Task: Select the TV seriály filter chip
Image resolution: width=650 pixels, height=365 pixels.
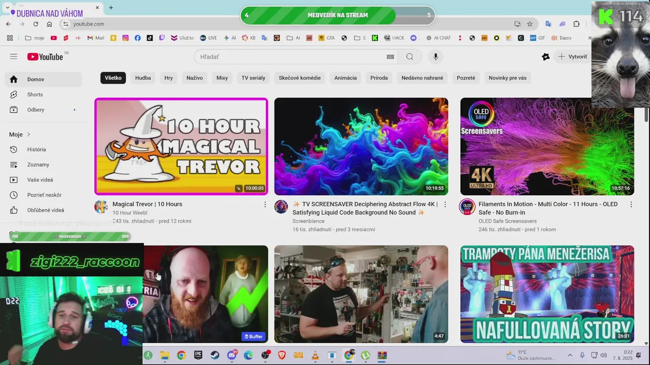Action: pos(253,78)
